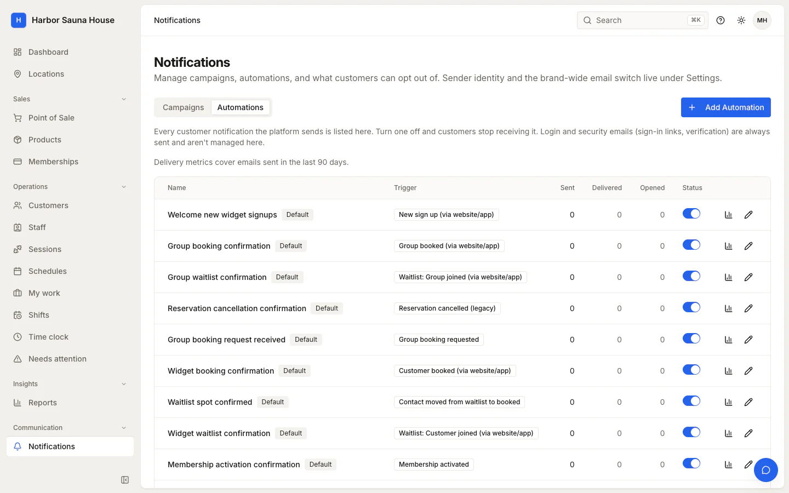
Task: Edit Welcome new widget signups automation
Action: pos(748,215)
